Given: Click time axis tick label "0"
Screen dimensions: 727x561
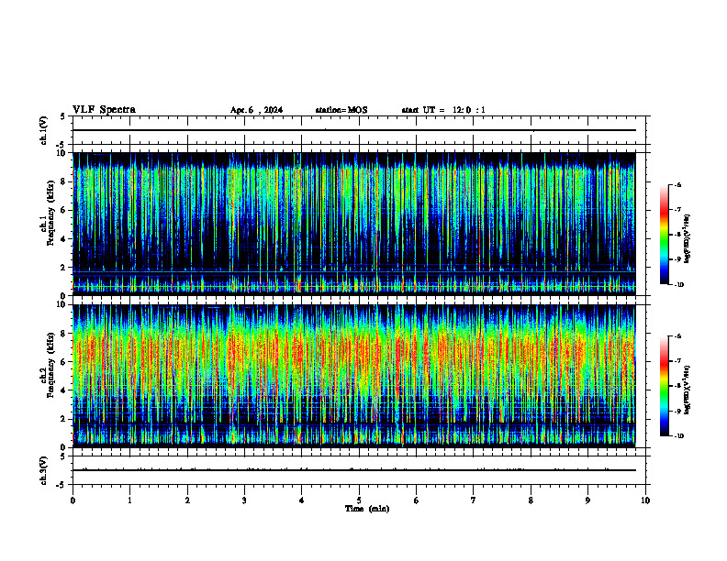Looking at the screenshot, I should click(73, 500).
